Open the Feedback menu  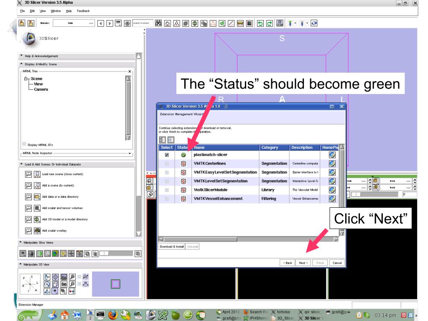coord(83,11)
